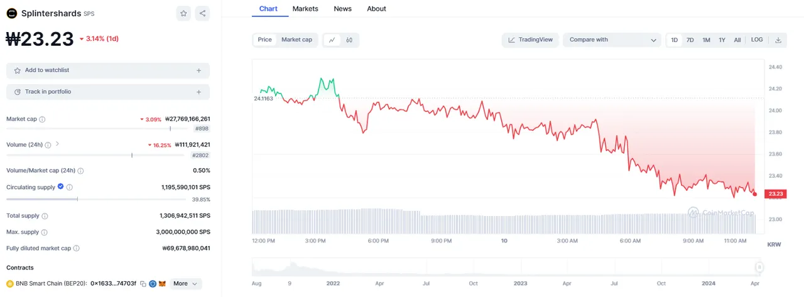Copy the BEP20 contract address
Image resolution: width=804 pixels, height=297 pixels.
coord(143,284)
